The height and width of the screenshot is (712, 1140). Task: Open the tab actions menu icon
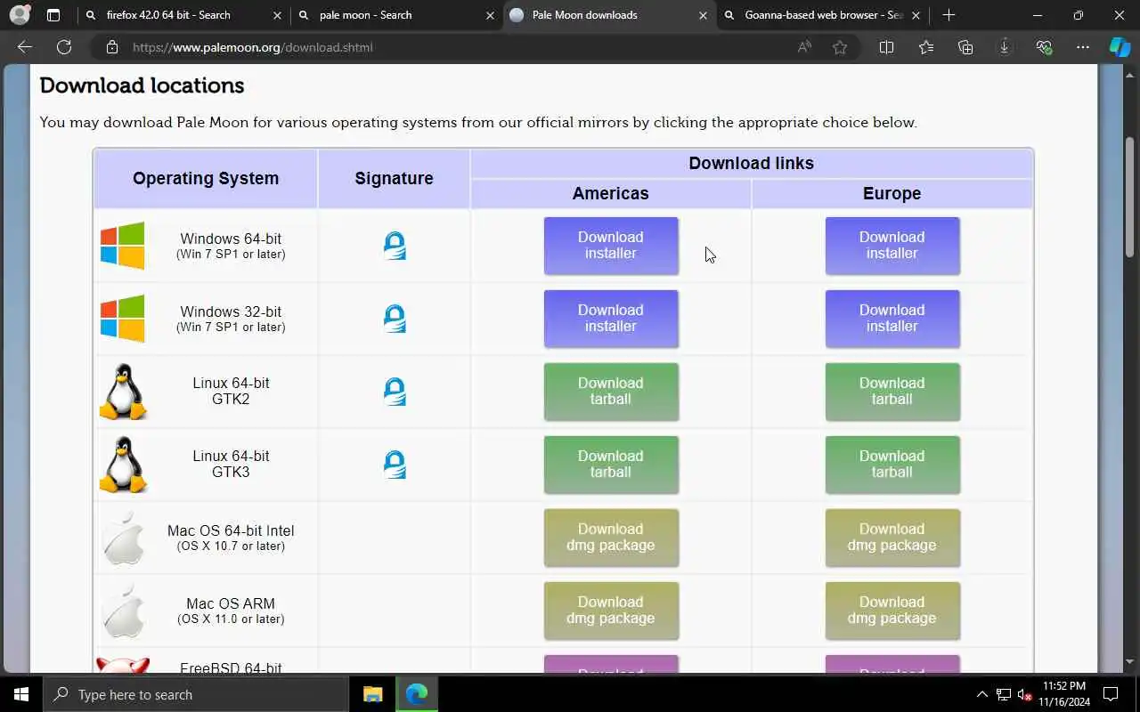53,15
